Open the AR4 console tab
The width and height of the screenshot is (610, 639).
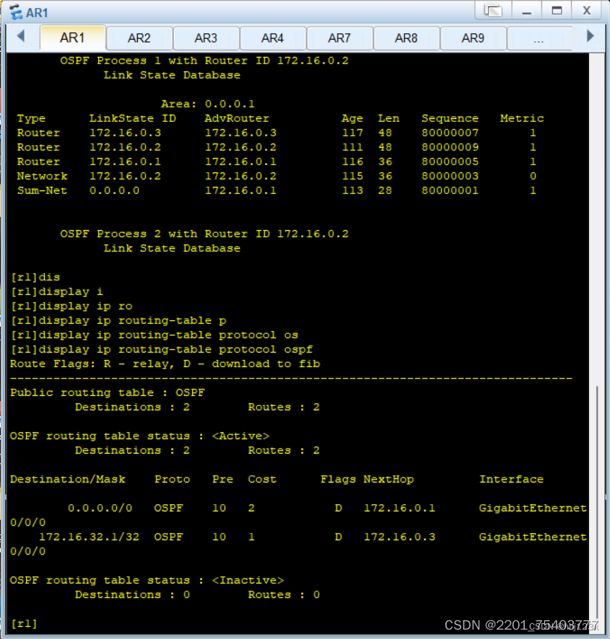click(x=273, y=38)
